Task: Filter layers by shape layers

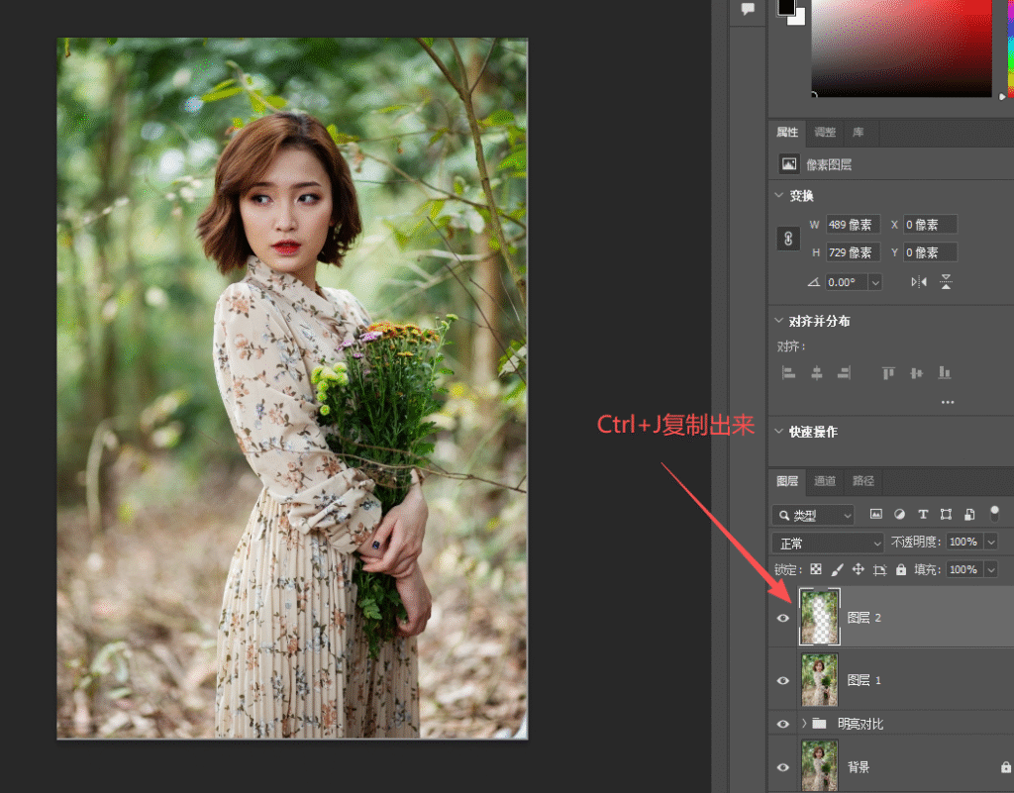Action: tap(946, 515)
